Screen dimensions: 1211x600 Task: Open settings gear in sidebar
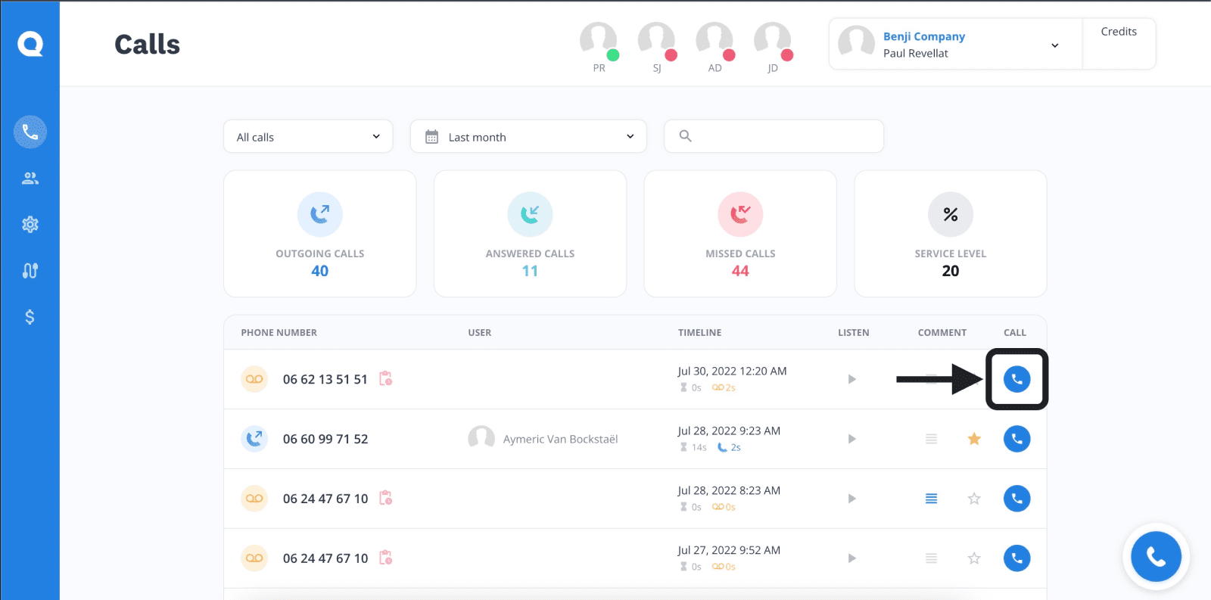pos(30,225)
